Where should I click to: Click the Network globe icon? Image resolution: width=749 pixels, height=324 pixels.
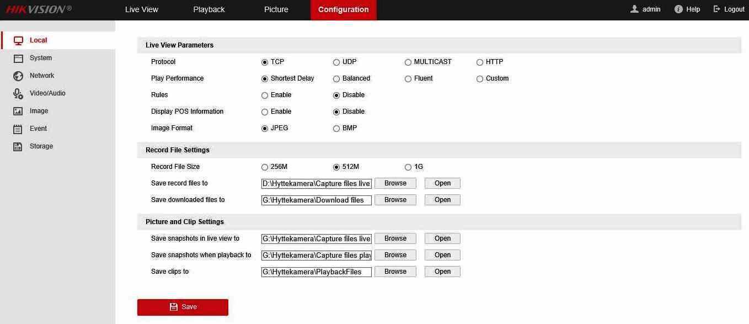18,76
